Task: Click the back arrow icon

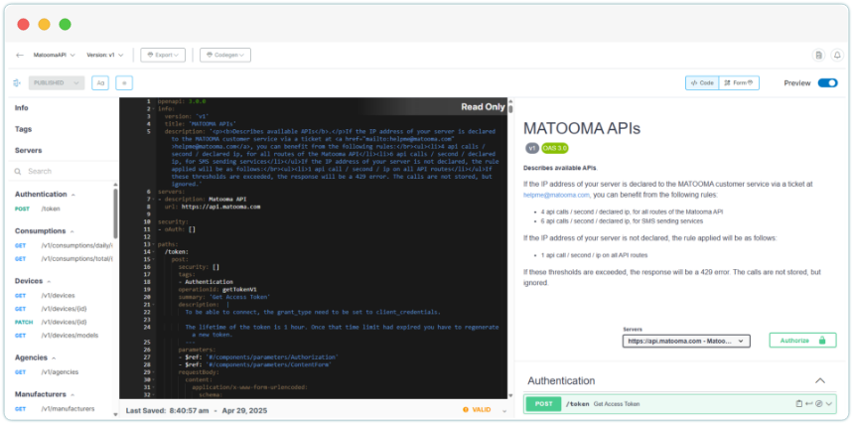Action: (20, 55)
